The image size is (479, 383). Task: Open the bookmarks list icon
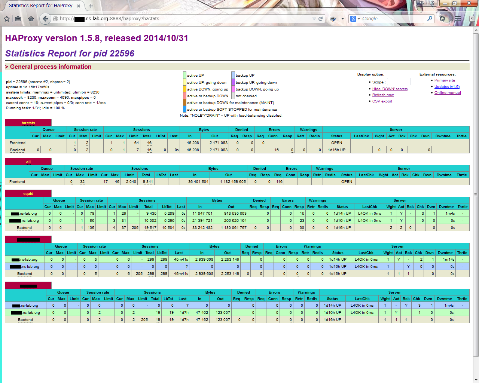coord(18,19)
